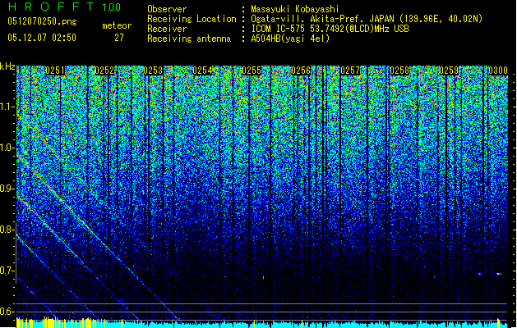Pick the 0256 time marker
The image size is (517, 328).
pyautogui.click(x=301, y=71)
